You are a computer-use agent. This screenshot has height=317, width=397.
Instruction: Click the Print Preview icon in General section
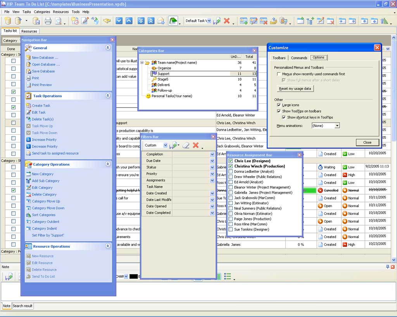pos(28,85)
